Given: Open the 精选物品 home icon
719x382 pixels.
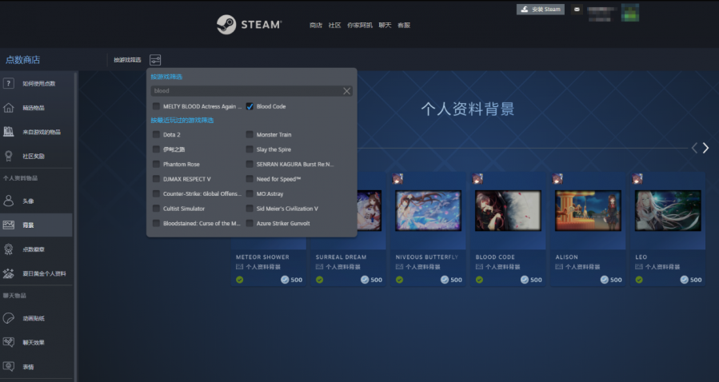Looking at the screenshot, I should (x=8, y=108).
